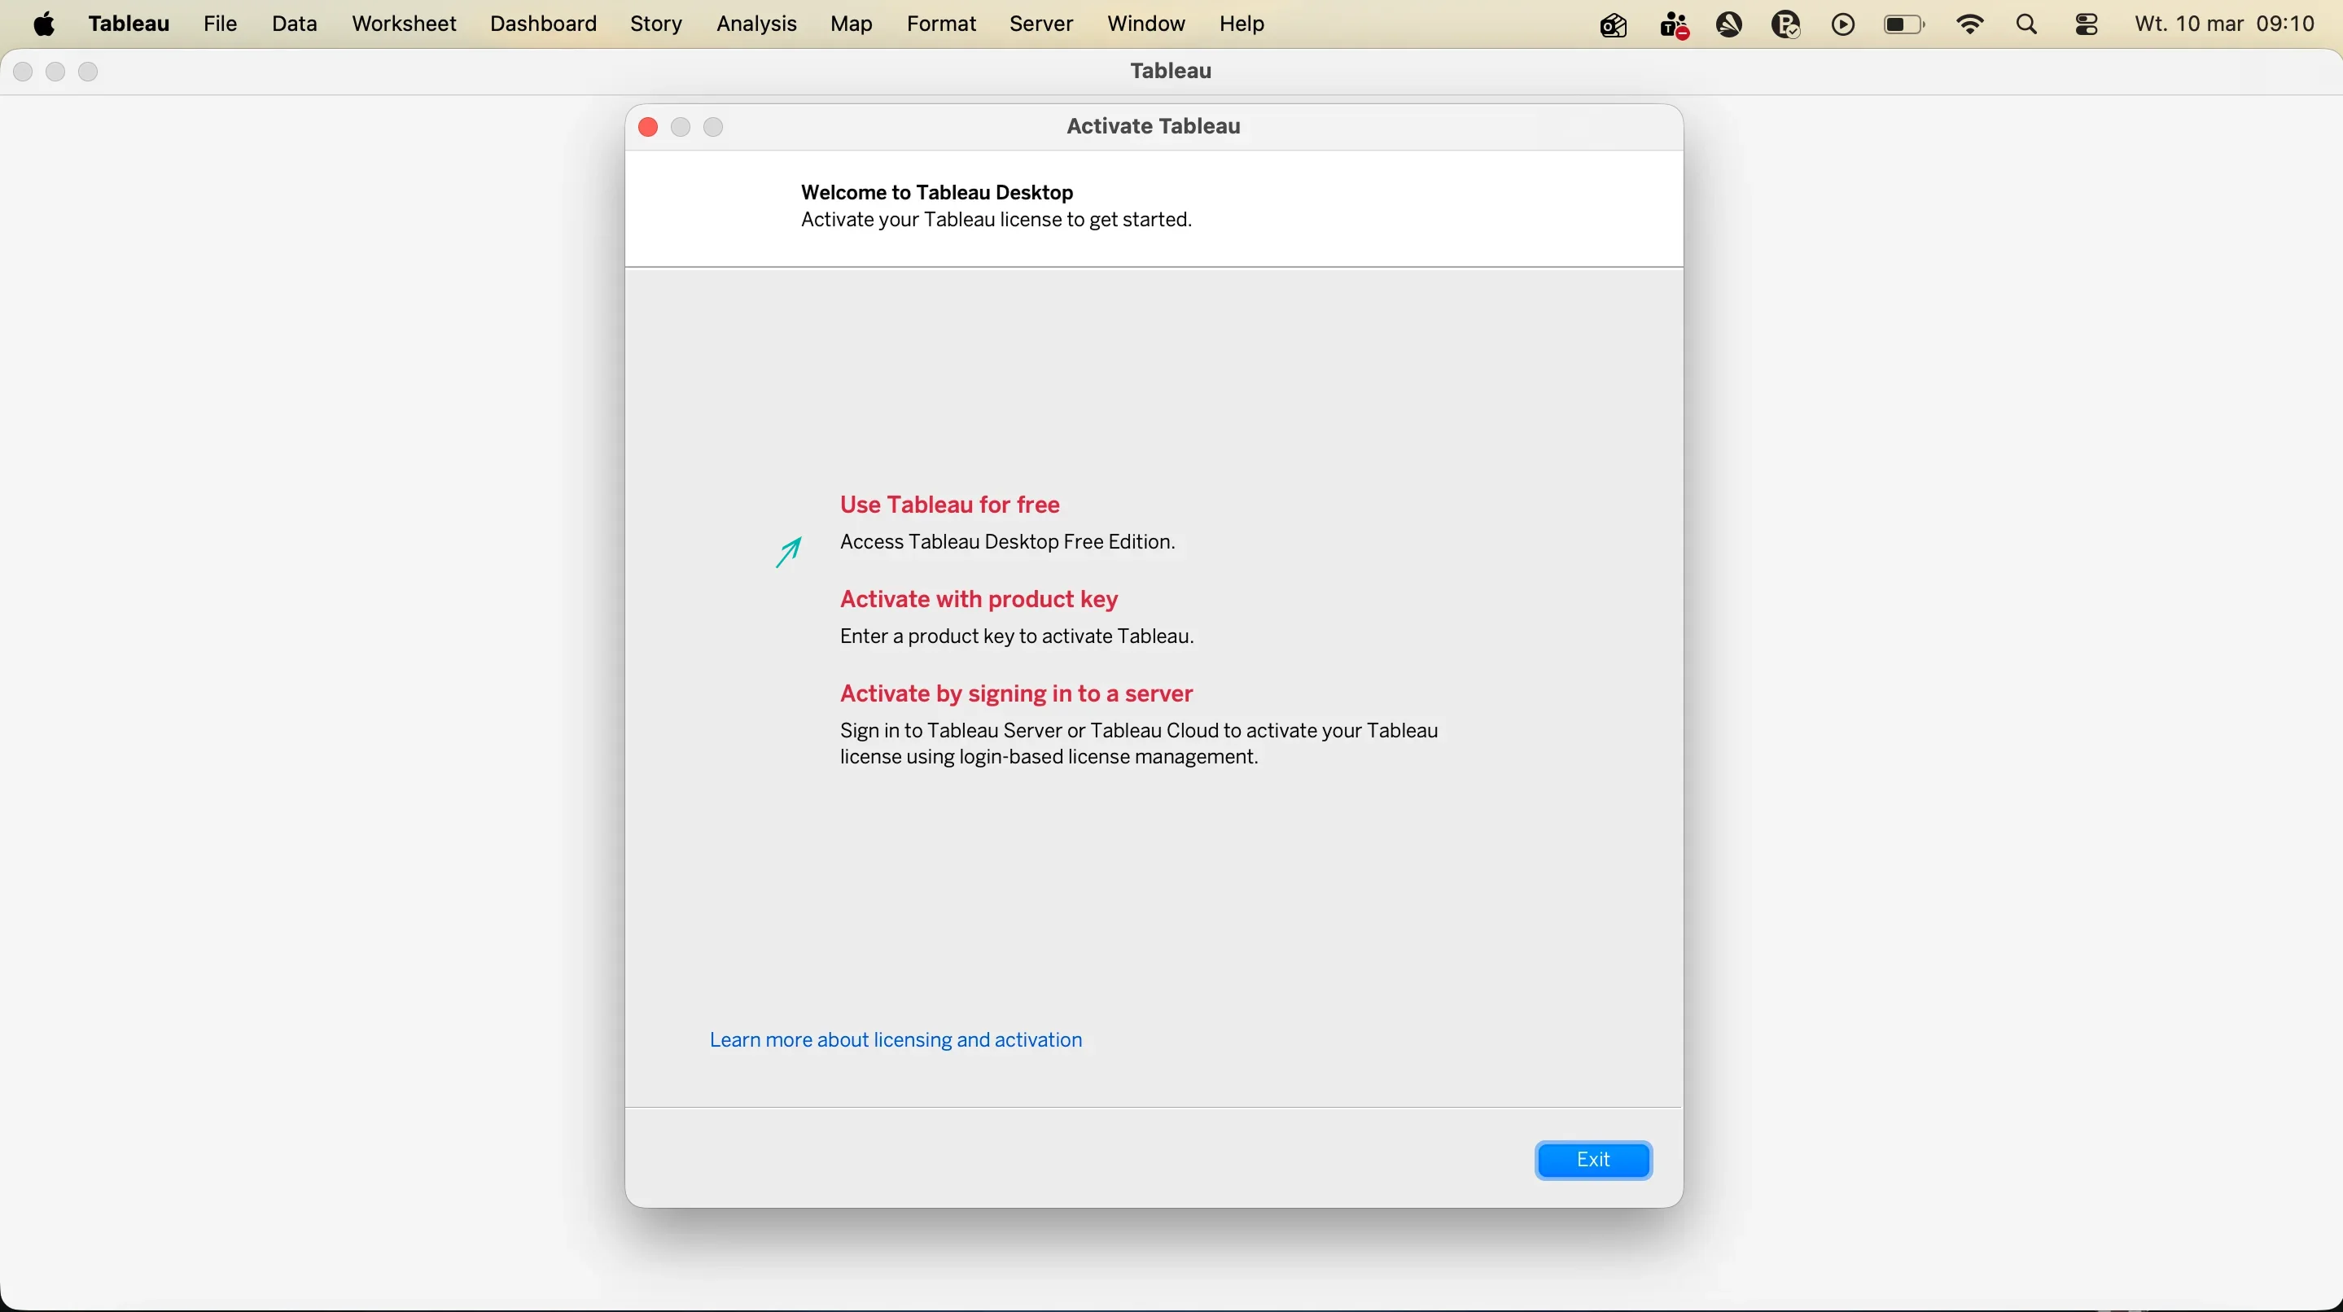Viewport: 2343px width, 1312px height.
Task: Open the Wi-Fi status menu
Action: click(x=1969, y=25)
